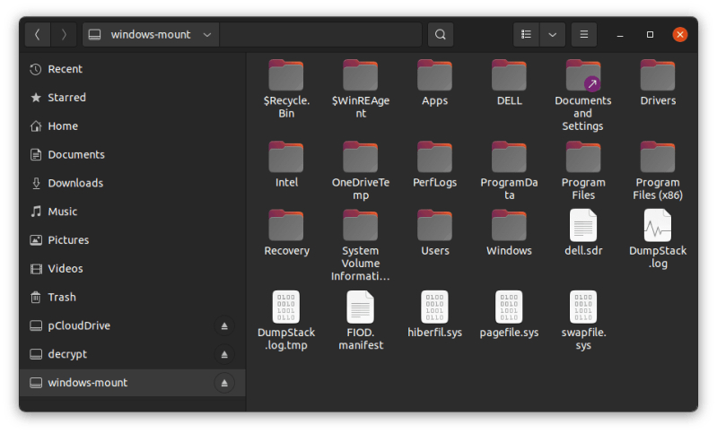Open Starred in the sidebar
The image size is (717, 433).
132,98
